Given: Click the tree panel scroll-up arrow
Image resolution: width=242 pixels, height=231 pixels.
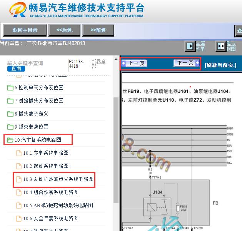Looking at the screenshot, I should coord(116,59).
